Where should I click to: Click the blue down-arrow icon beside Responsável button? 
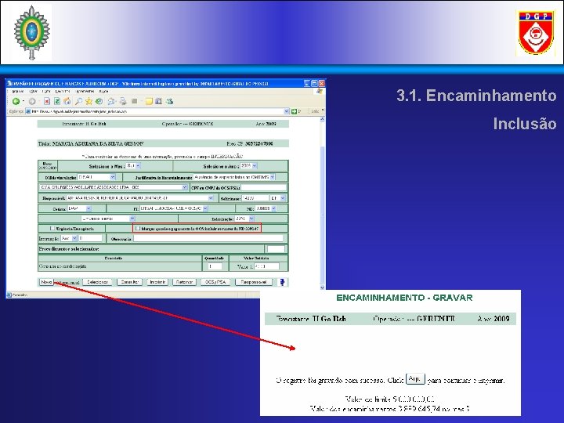[282, 282]
